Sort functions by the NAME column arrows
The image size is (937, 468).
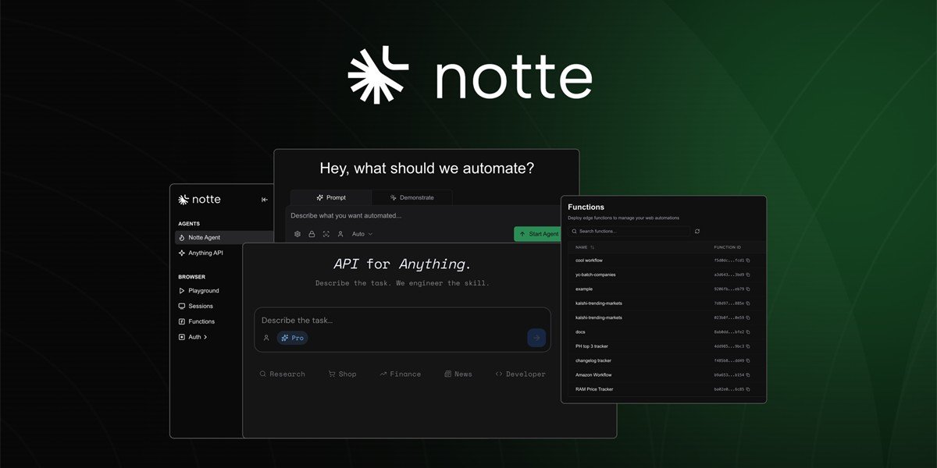tap(593, 247)
